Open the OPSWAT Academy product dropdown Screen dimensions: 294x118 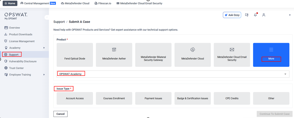(173, 74)
